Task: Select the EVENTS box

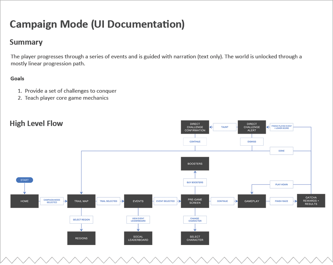Action: (x=138, y=201)
